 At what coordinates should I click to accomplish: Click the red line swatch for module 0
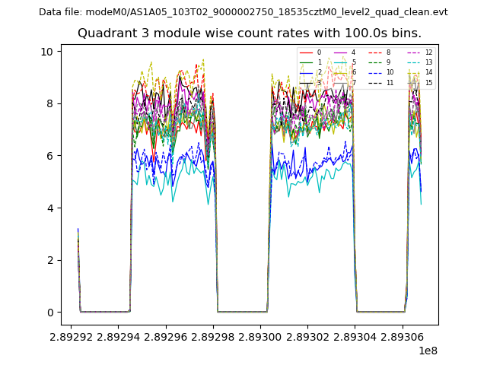pos(306,52)
